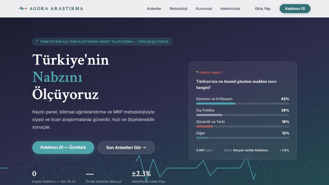Select the Ekonomi ve Enflasyon option label
The height and width of the screenshot is (185, 329).
tap(214, 99)
